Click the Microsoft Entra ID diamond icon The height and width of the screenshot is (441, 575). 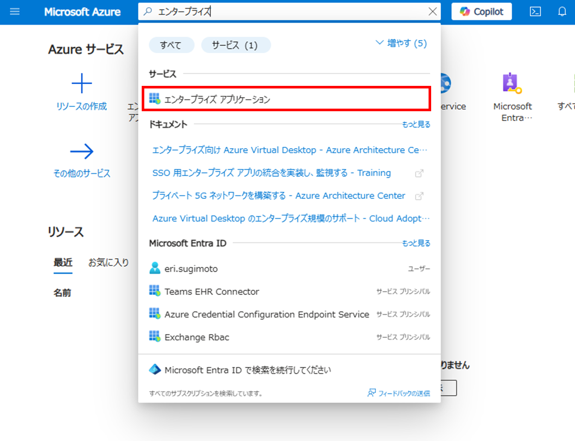coord(155,369)
